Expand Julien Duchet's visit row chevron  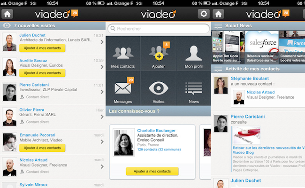tap(102, 42)
